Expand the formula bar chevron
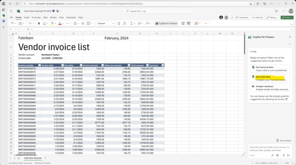Screen dimensions: 296x165 (291, 29)
